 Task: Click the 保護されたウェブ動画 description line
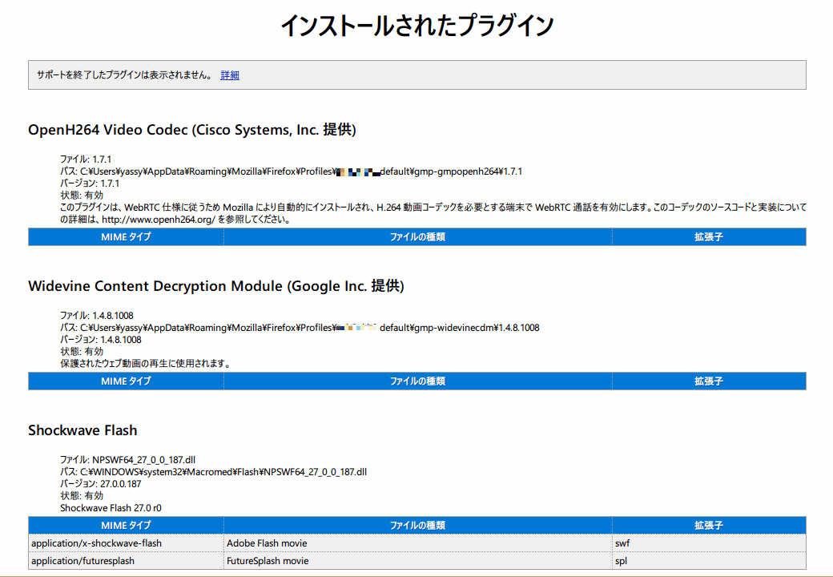pos(147,363)
